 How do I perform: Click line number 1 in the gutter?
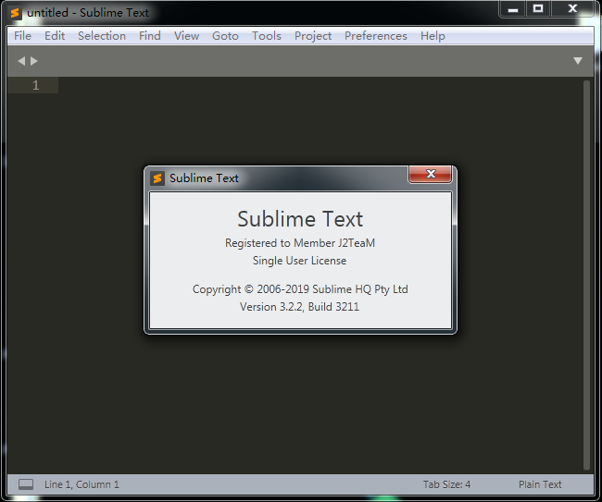(36, 85)
